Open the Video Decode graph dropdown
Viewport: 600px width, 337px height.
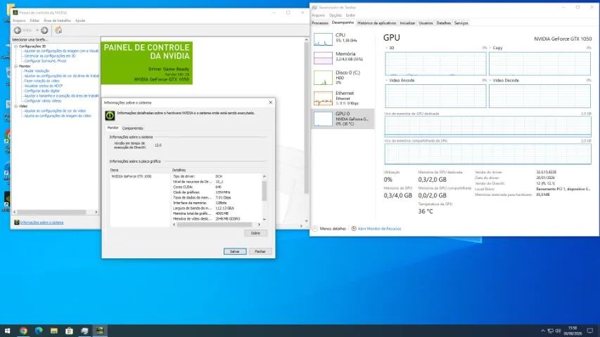click(490, 81)
